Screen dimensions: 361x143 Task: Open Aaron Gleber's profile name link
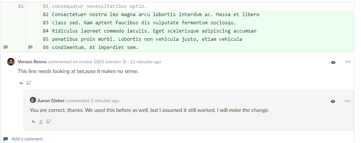(x=51, y=101)
